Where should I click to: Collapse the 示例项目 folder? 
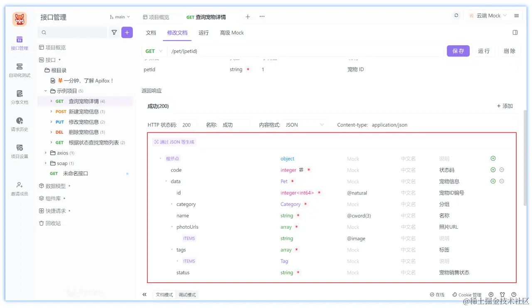pos(46,91)
